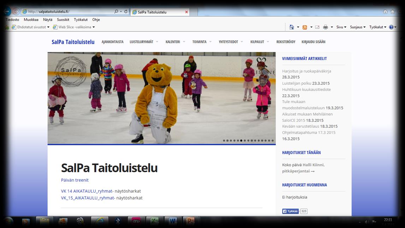Select the first slideshow pagination dot
The image size is (405, 228).
coord(224,141)
